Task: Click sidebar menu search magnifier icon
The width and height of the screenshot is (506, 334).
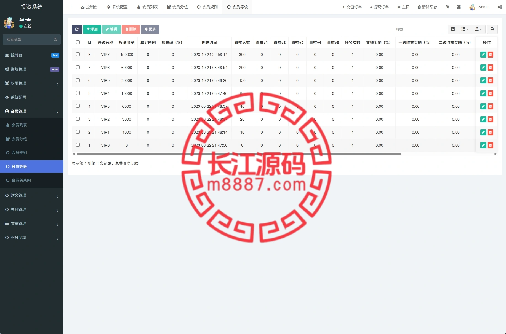Action: 55,39
